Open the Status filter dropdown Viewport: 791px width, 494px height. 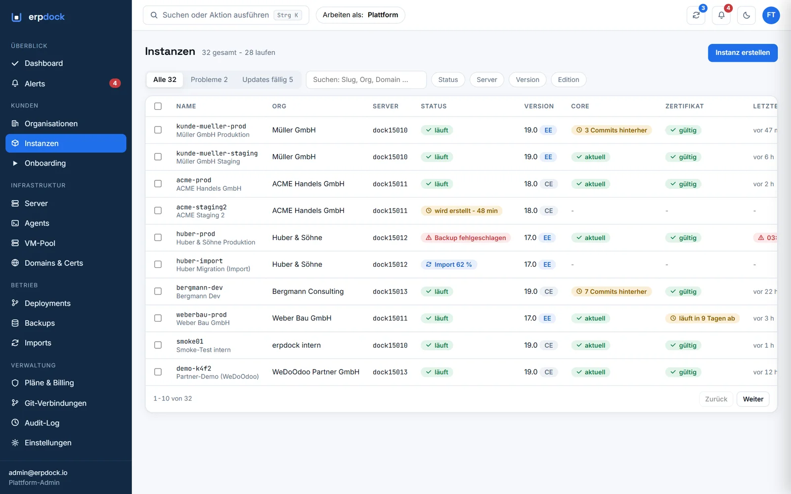click(448, 80)
